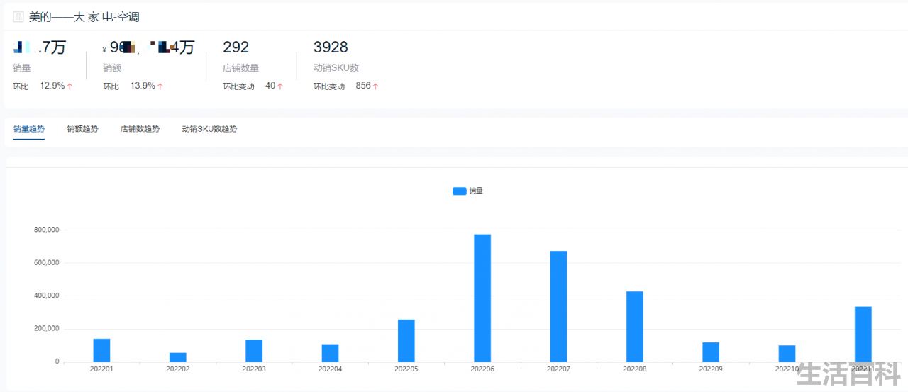This screenshot has width=908, height=392.
Task: Click the 202201 bar
Action: tap(101, 350)
